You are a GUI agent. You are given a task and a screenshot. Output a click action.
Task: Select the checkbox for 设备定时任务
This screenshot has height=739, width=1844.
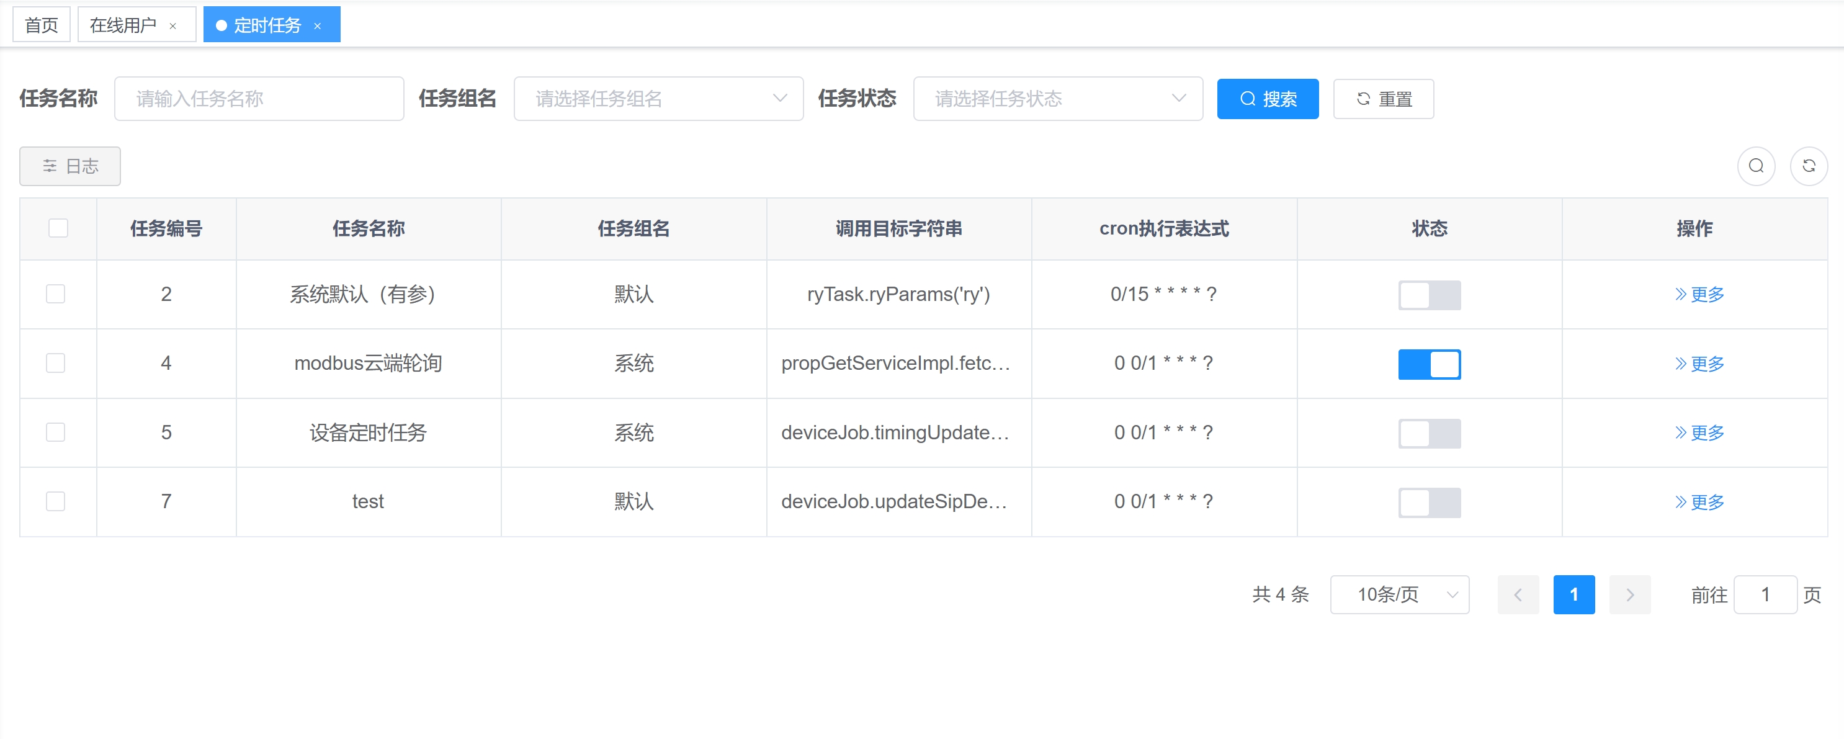point(56,432)
